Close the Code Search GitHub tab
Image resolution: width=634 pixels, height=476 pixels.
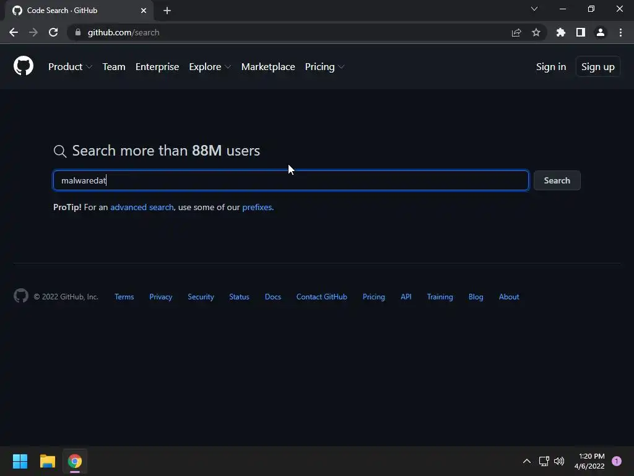(x=144, y=11)
